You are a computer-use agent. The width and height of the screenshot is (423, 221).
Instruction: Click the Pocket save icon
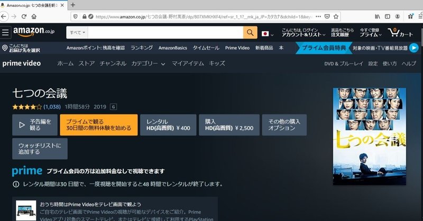327,16
